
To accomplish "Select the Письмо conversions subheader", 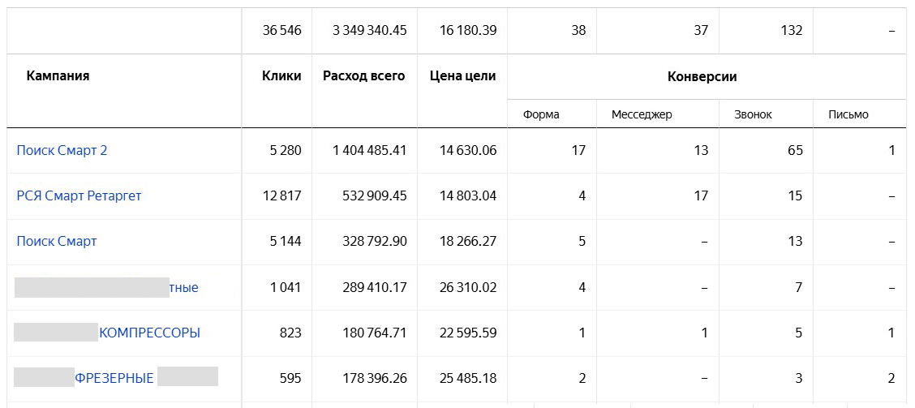I will [848, 115].
